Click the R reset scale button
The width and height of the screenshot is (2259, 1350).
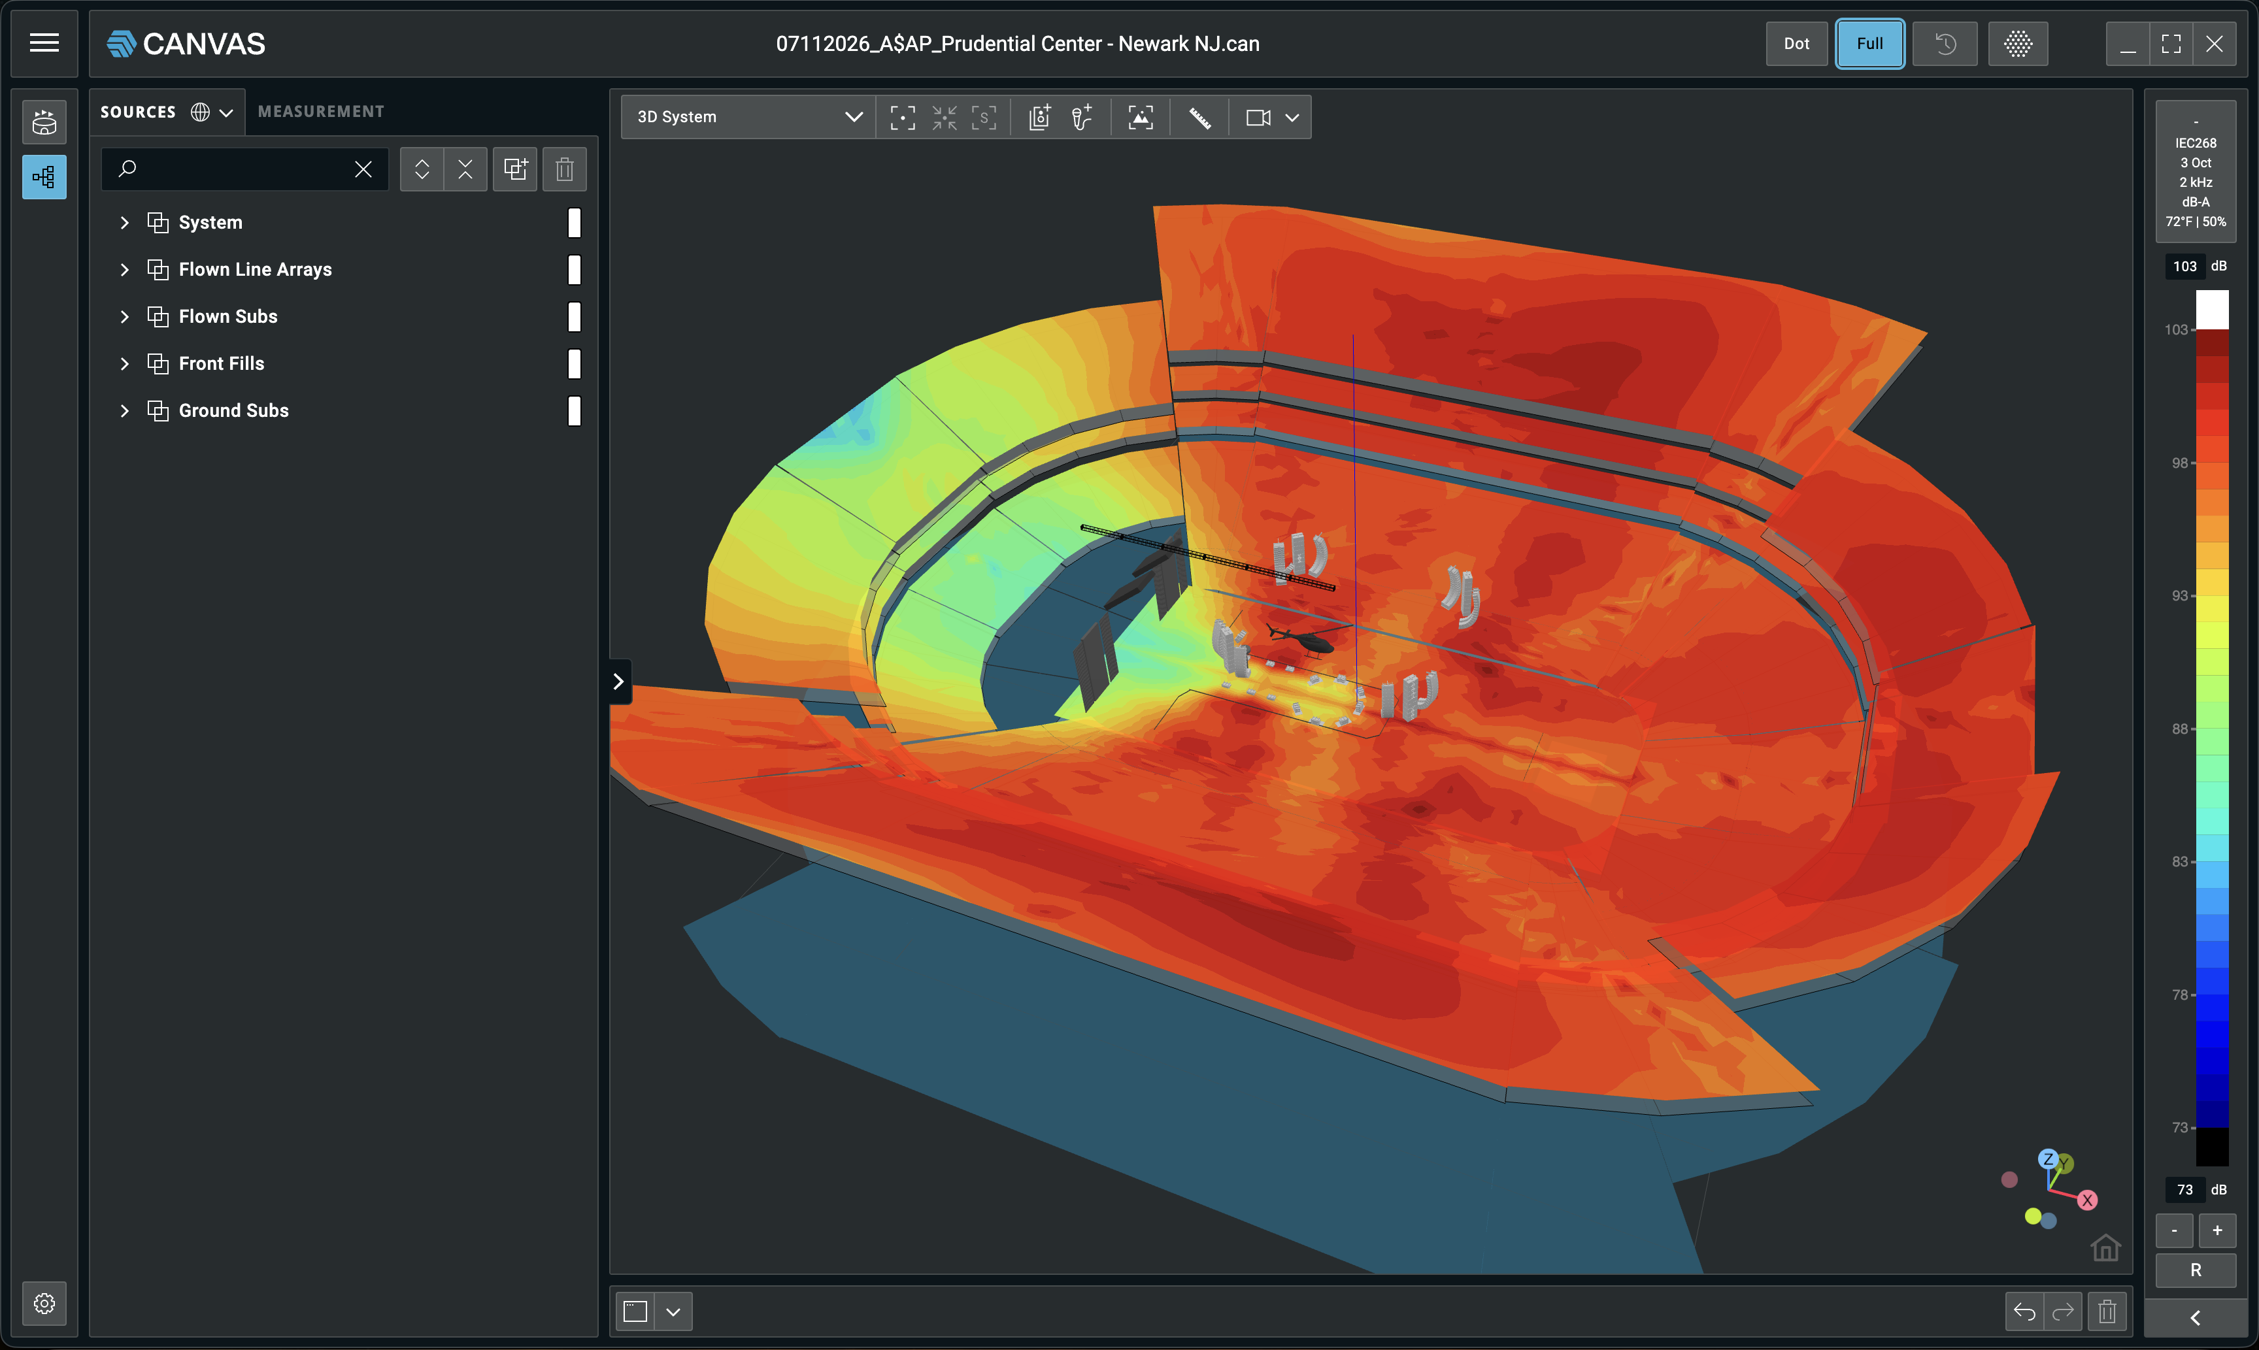[x=2196, y=1270]
